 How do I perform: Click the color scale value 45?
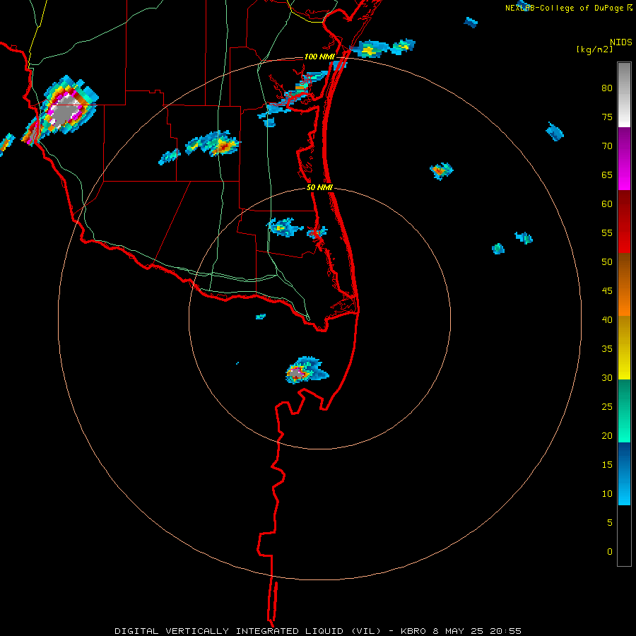pos(607,291)
